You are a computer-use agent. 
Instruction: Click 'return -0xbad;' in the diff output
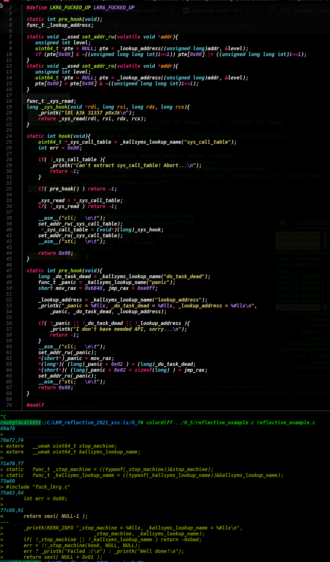coord(181,539)
